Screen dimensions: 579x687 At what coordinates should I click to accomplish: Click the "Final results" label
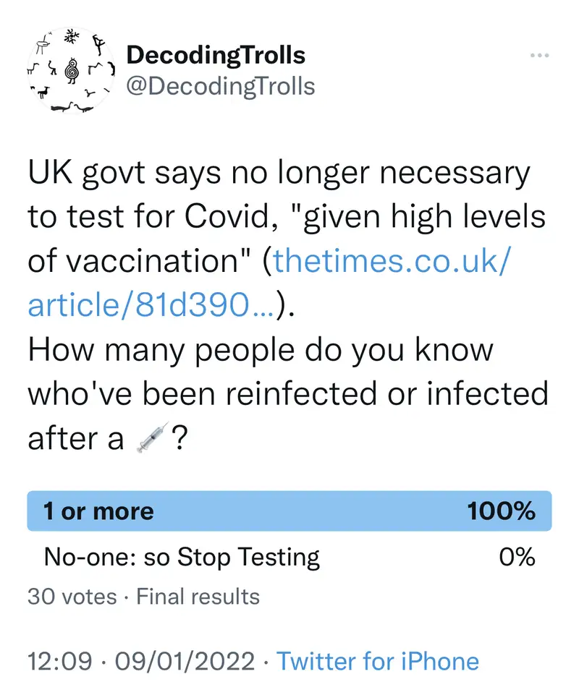pos(198,597)
